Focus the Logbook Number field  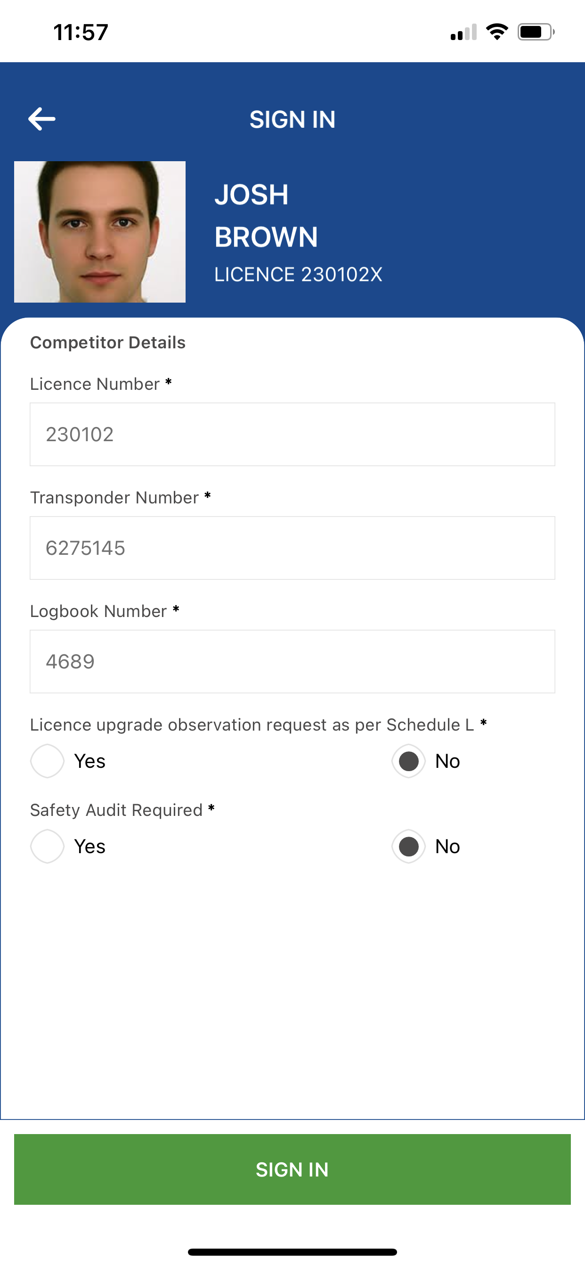tap(292, 661)
